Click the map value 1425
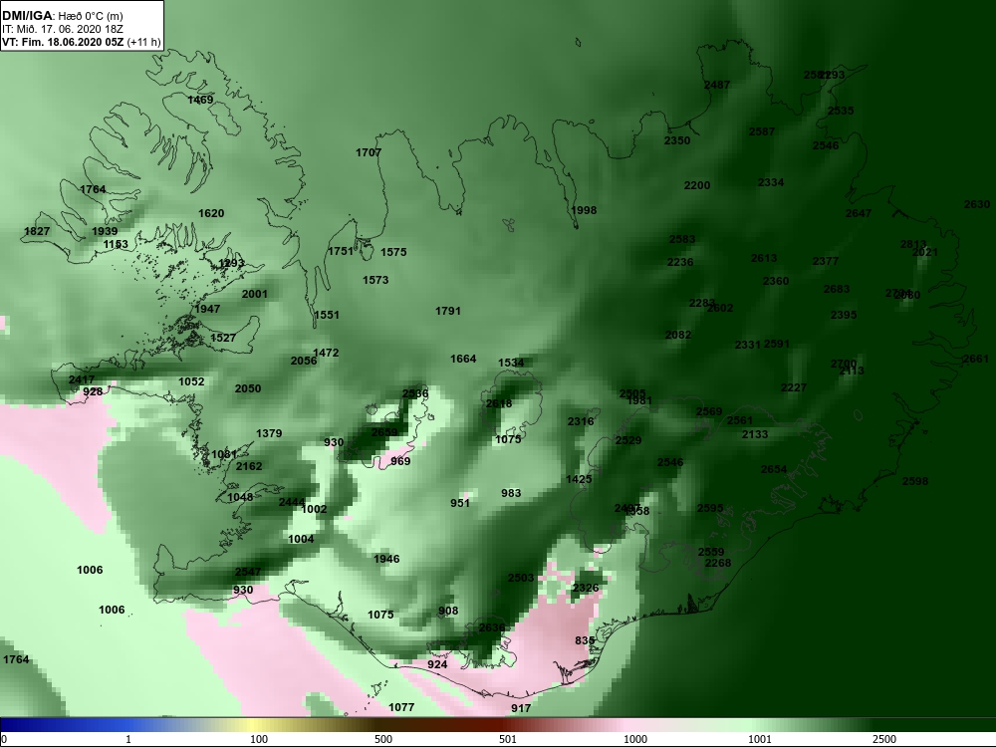Viewport: 996px width, 747px height. (579, 480)
